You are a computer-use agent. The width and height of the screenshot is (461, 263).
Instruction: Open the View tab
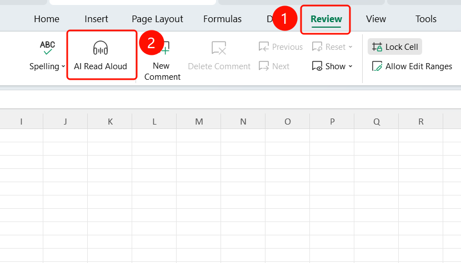click(375, 19)
